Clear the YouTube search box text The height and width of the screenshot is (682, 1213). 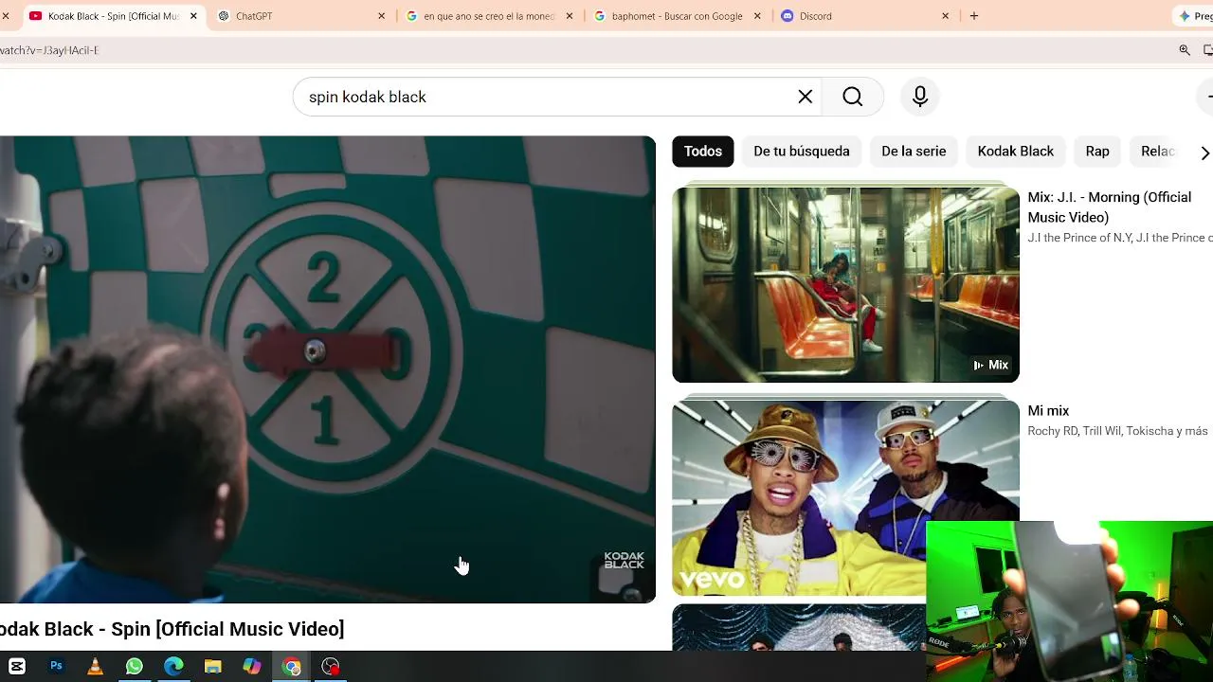[x=805, y=97]
